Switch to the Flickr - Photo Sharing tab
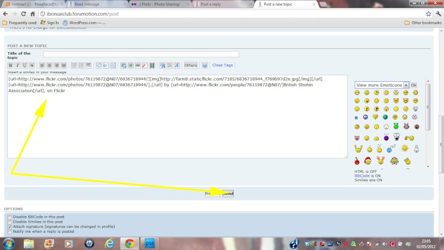Viewport: 444px width, 250px height. click(x=160, y=4)
